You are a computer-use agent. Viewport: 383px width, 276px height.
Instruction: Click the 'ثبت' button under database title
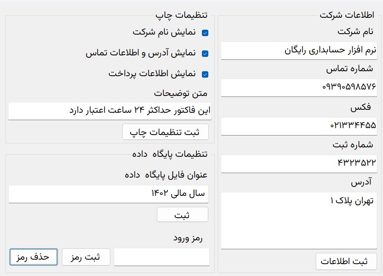point(182,215)
